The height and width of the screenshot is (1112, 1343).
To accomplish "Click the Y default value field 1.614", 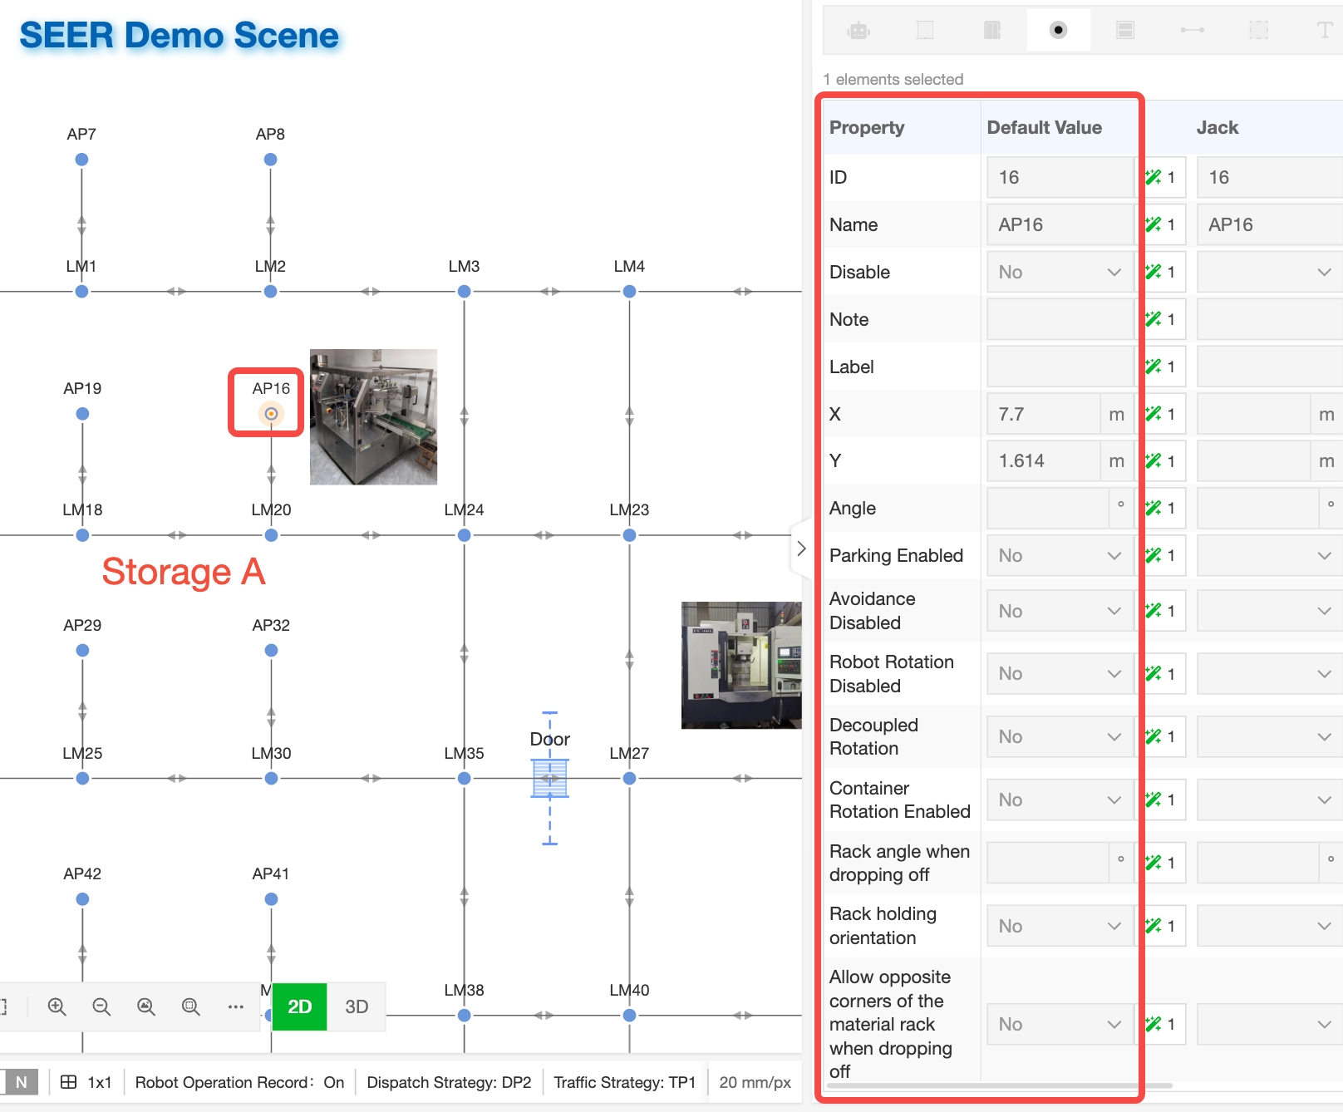I will pos(1044,460).
